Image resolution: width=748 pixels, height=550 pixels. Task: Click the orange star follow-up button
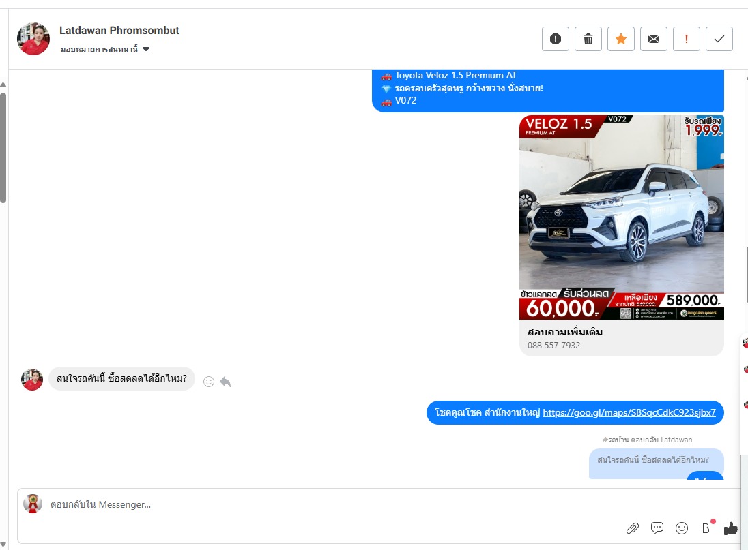(x=620, y=39)
